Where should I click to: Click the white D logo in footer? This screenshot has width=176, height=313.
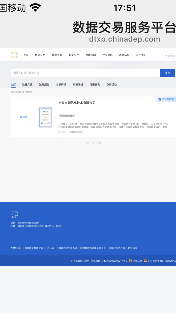tap(14, 214)
